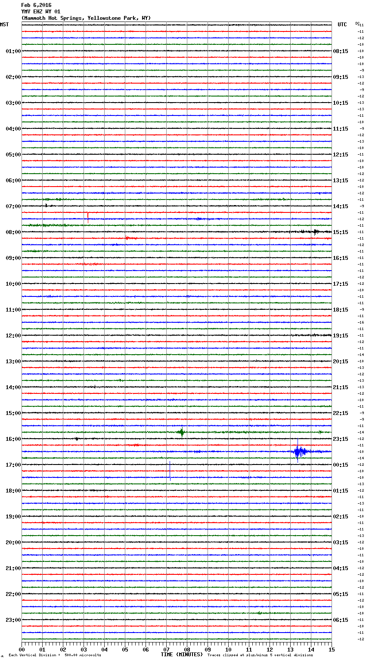Click the green seismic event near minute 8
The height and width of the screenshot is (661, 366).
(182, 432)
